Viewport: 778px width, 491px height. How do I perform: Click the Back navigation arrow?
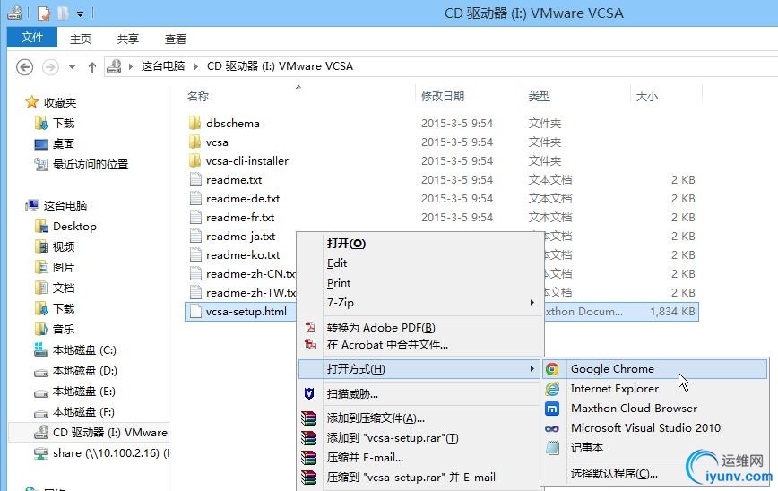pyautogui.click(x=25, y=66)
